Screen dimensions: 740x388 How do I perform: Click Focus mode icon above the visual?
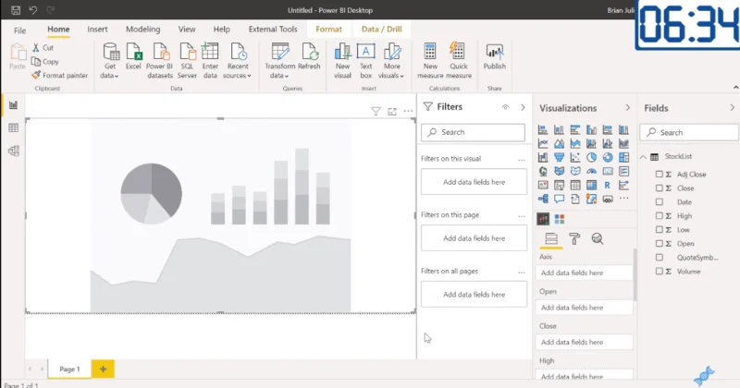pyautogui.click(x=391, y=112)
